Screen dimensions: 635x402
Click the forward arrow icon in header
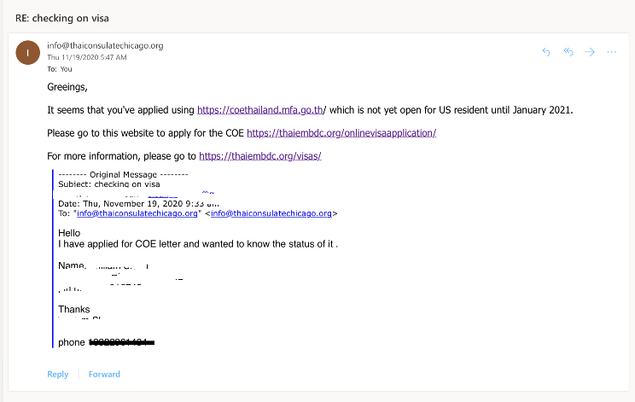[590, 52]
